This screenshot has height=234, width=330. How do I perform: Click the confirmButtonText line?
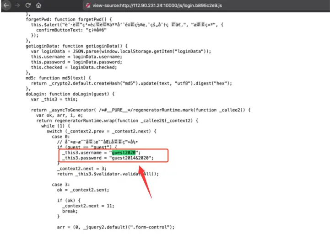(71, 30)
